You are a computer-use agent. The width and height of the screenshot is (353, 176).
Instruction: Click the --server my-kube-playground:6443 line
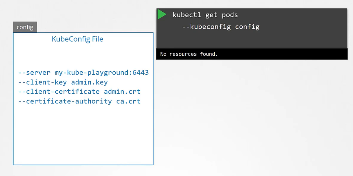(83, 73)
